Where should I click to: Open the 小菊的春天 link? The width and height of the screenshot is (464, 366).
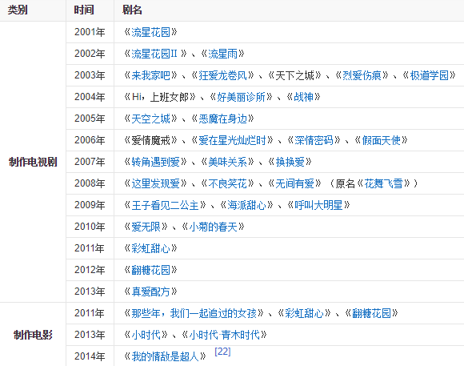tap(213, 227)
